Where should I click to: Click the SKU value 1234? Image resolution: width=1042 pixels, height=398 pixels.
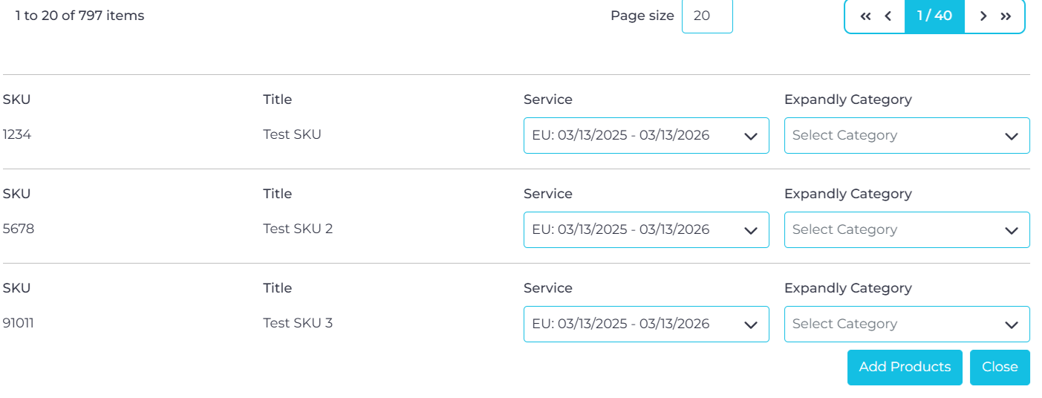pos(17,134)
